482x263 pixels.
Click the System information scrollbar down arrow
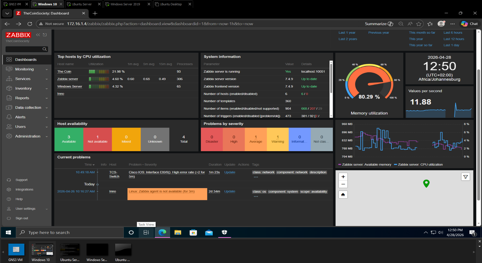point(331,116)
